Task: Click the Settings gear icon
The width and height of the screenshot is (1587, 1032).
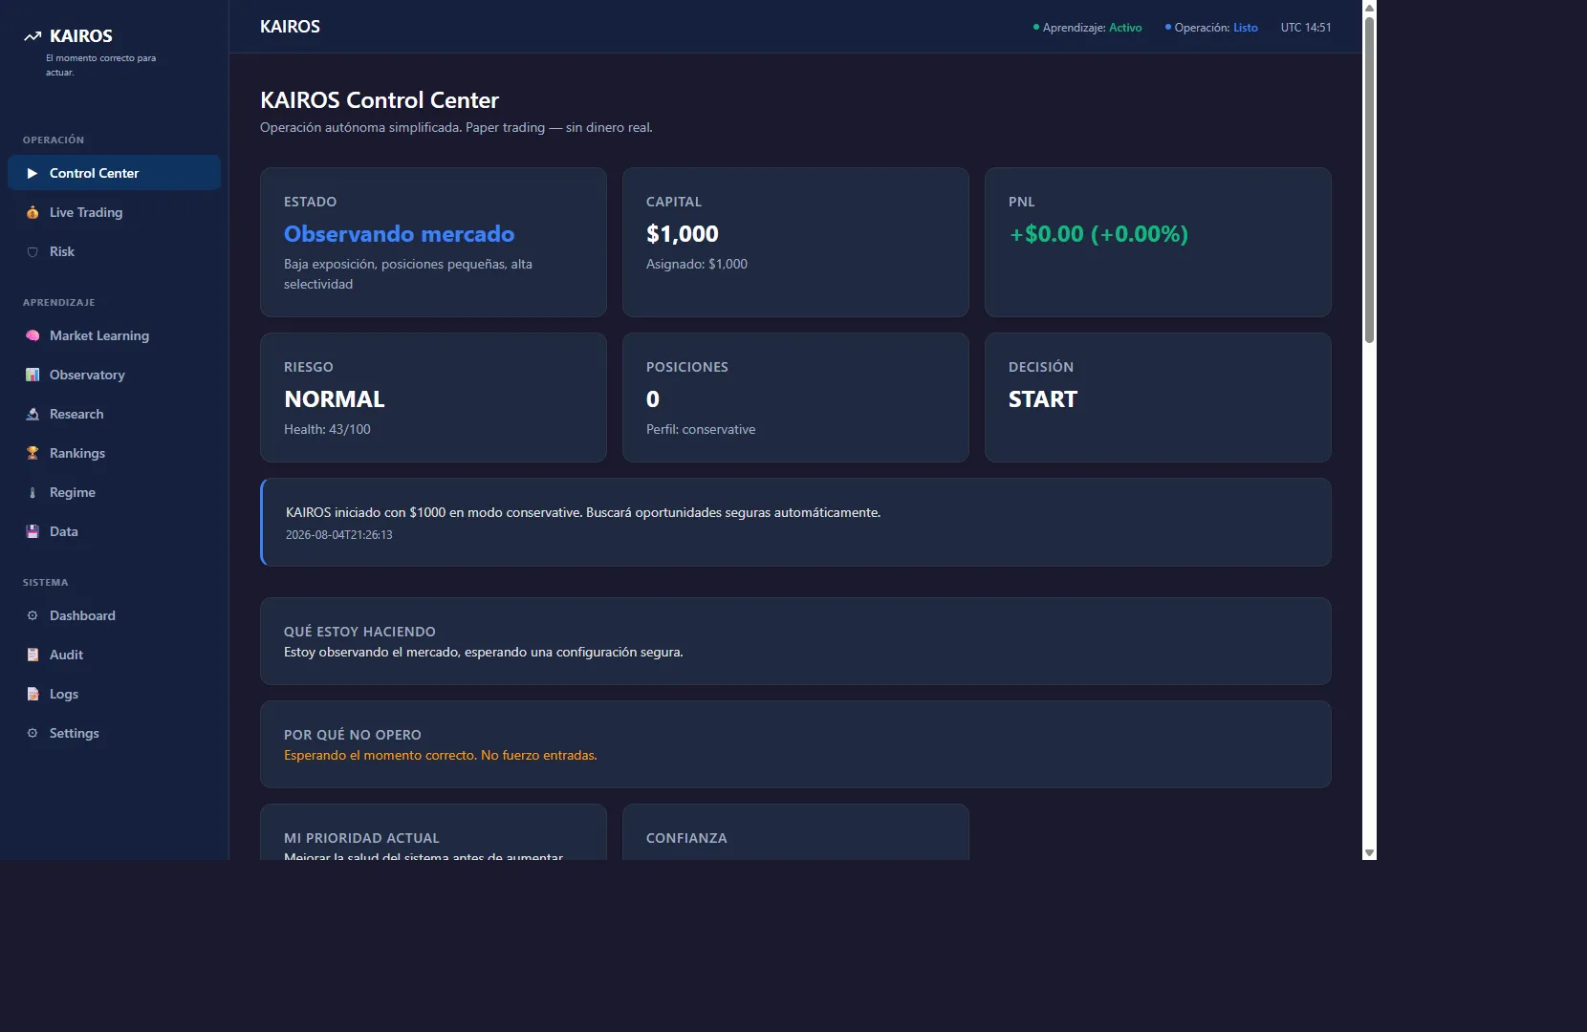Action: tap(33, 733)
